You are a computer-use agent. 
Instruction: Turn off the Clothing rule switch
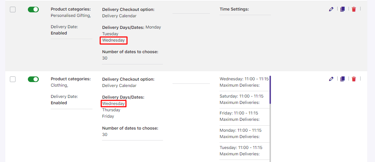[x=33, y=79]
